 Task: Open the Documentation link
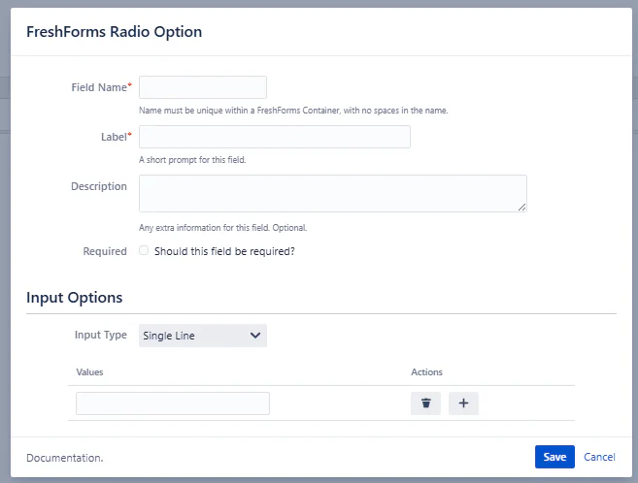tap(64, 457)
